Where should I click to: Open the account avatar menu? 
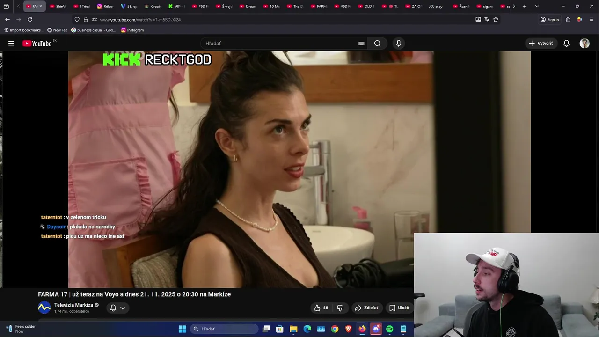click(x=584, y=44)
